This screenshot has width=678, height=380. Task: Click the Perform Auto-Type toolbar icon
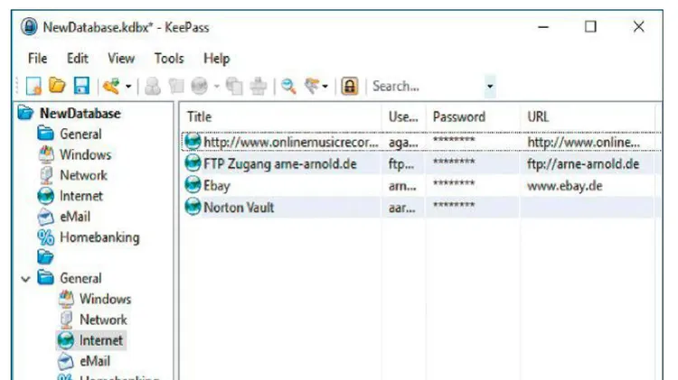coord(259,86)
